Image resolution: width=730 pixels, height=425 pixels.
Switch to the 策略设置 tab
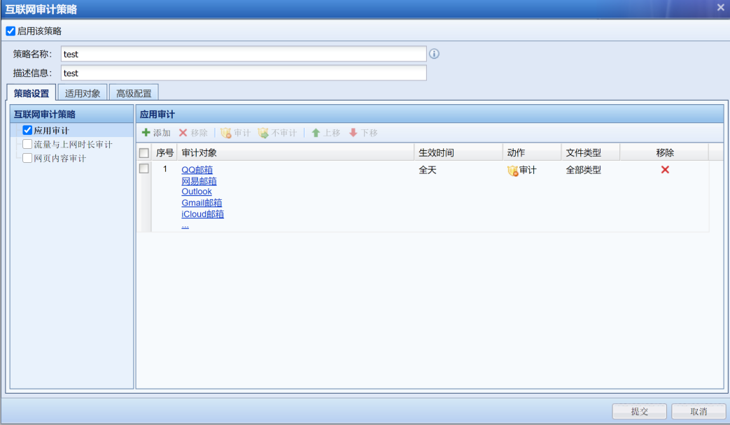coord(31,93)
